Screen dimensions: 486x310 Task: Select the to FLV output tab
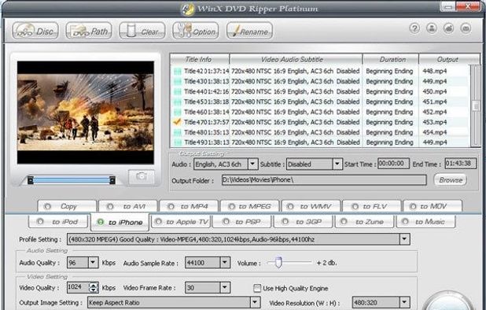(372, 206)
